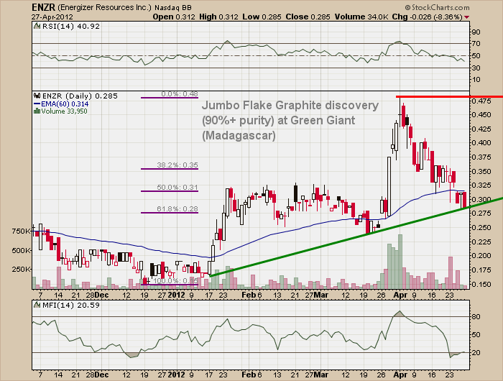Viewport: 503px width, 381px height.
Task: Click the Nasdaq BB exchange label
Action: point(173,8)
